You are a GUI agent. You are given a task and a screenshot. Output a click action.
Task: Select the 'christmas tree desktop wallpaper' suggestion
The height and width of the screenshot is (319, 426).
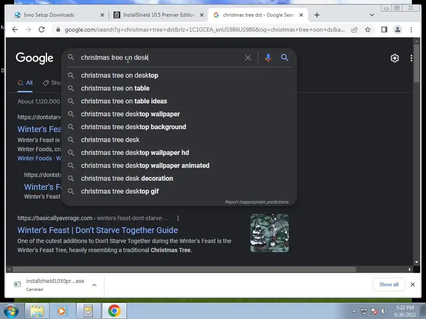click(x=179, y=114)
